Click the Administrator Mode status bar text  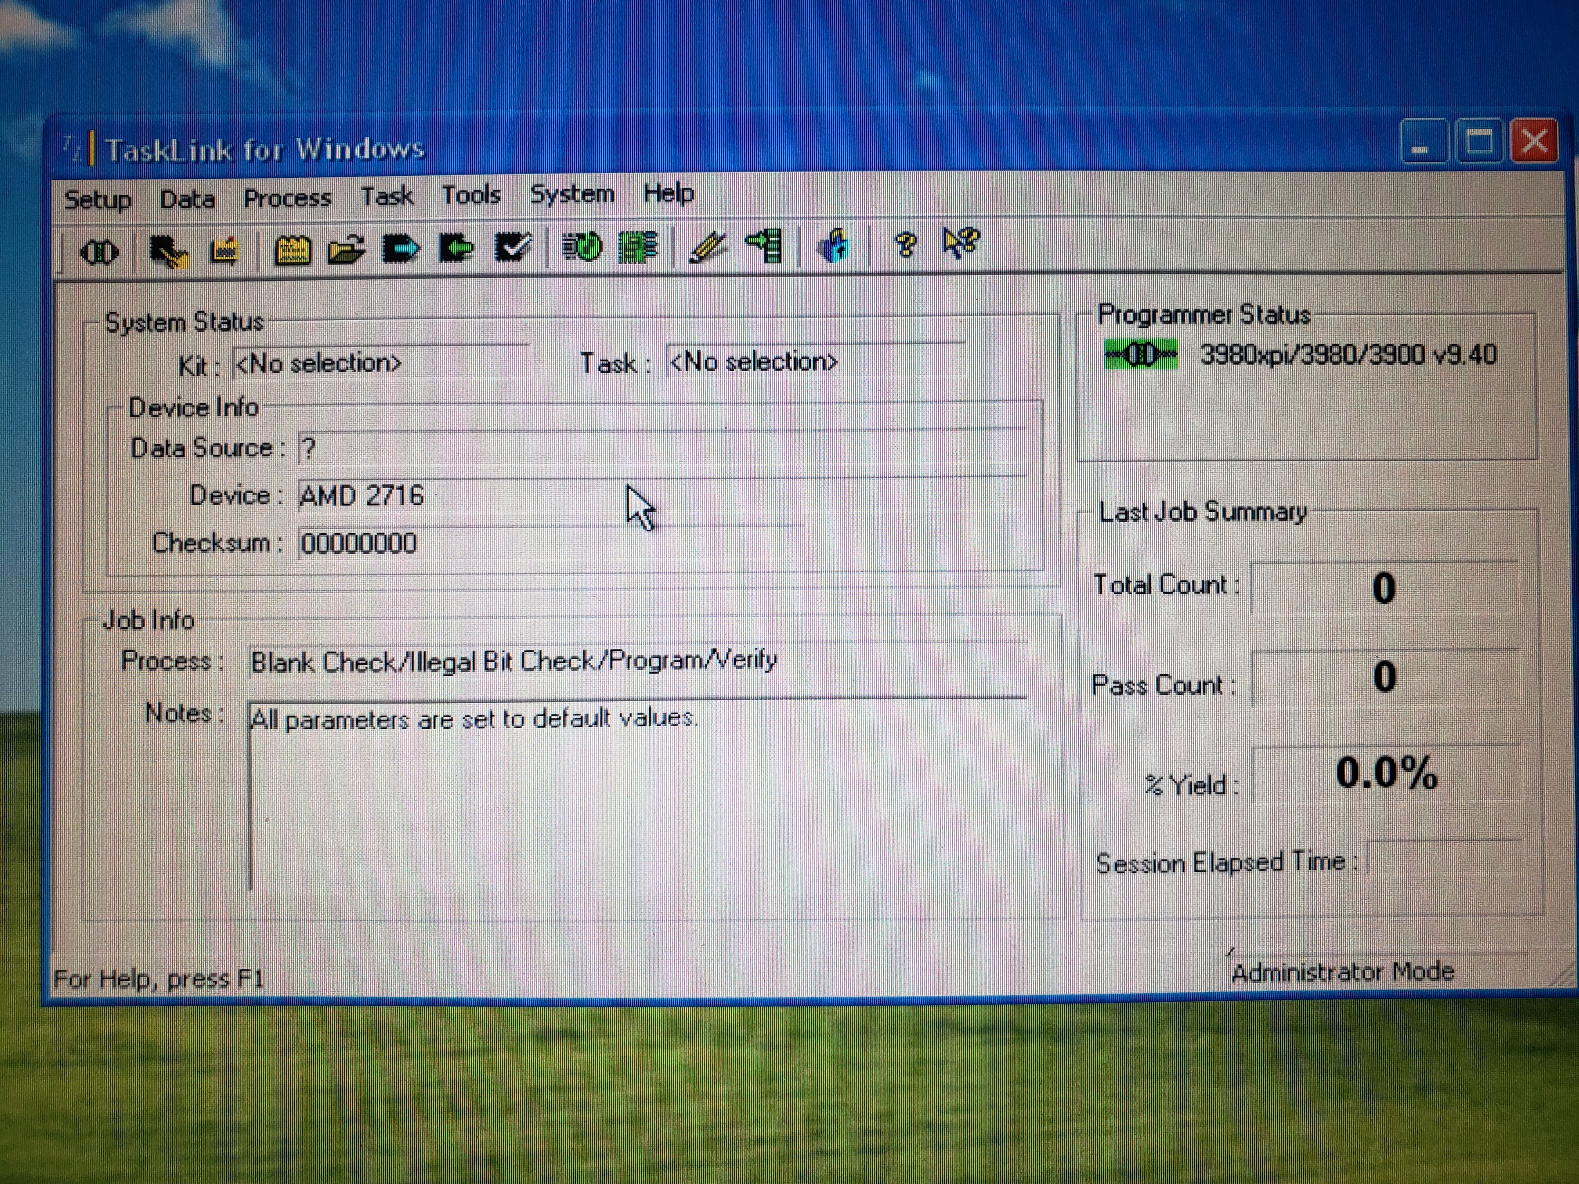coord(1343,972)
